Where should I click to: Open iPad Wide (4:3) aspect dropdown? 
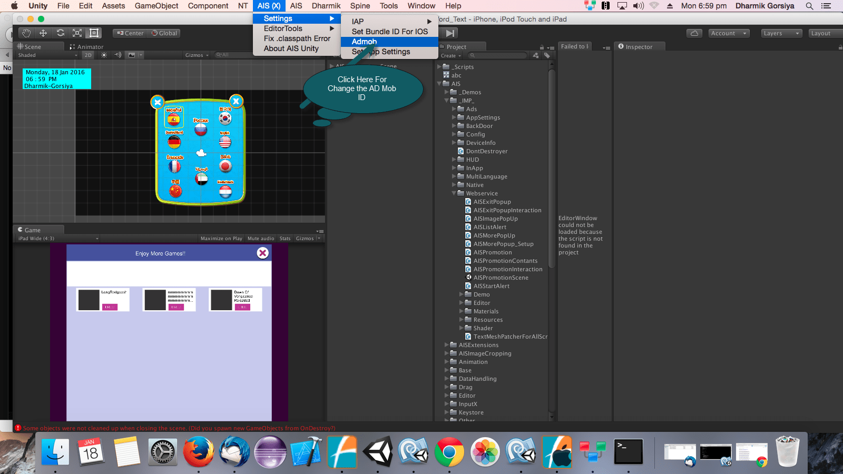[x=58, y=239]
